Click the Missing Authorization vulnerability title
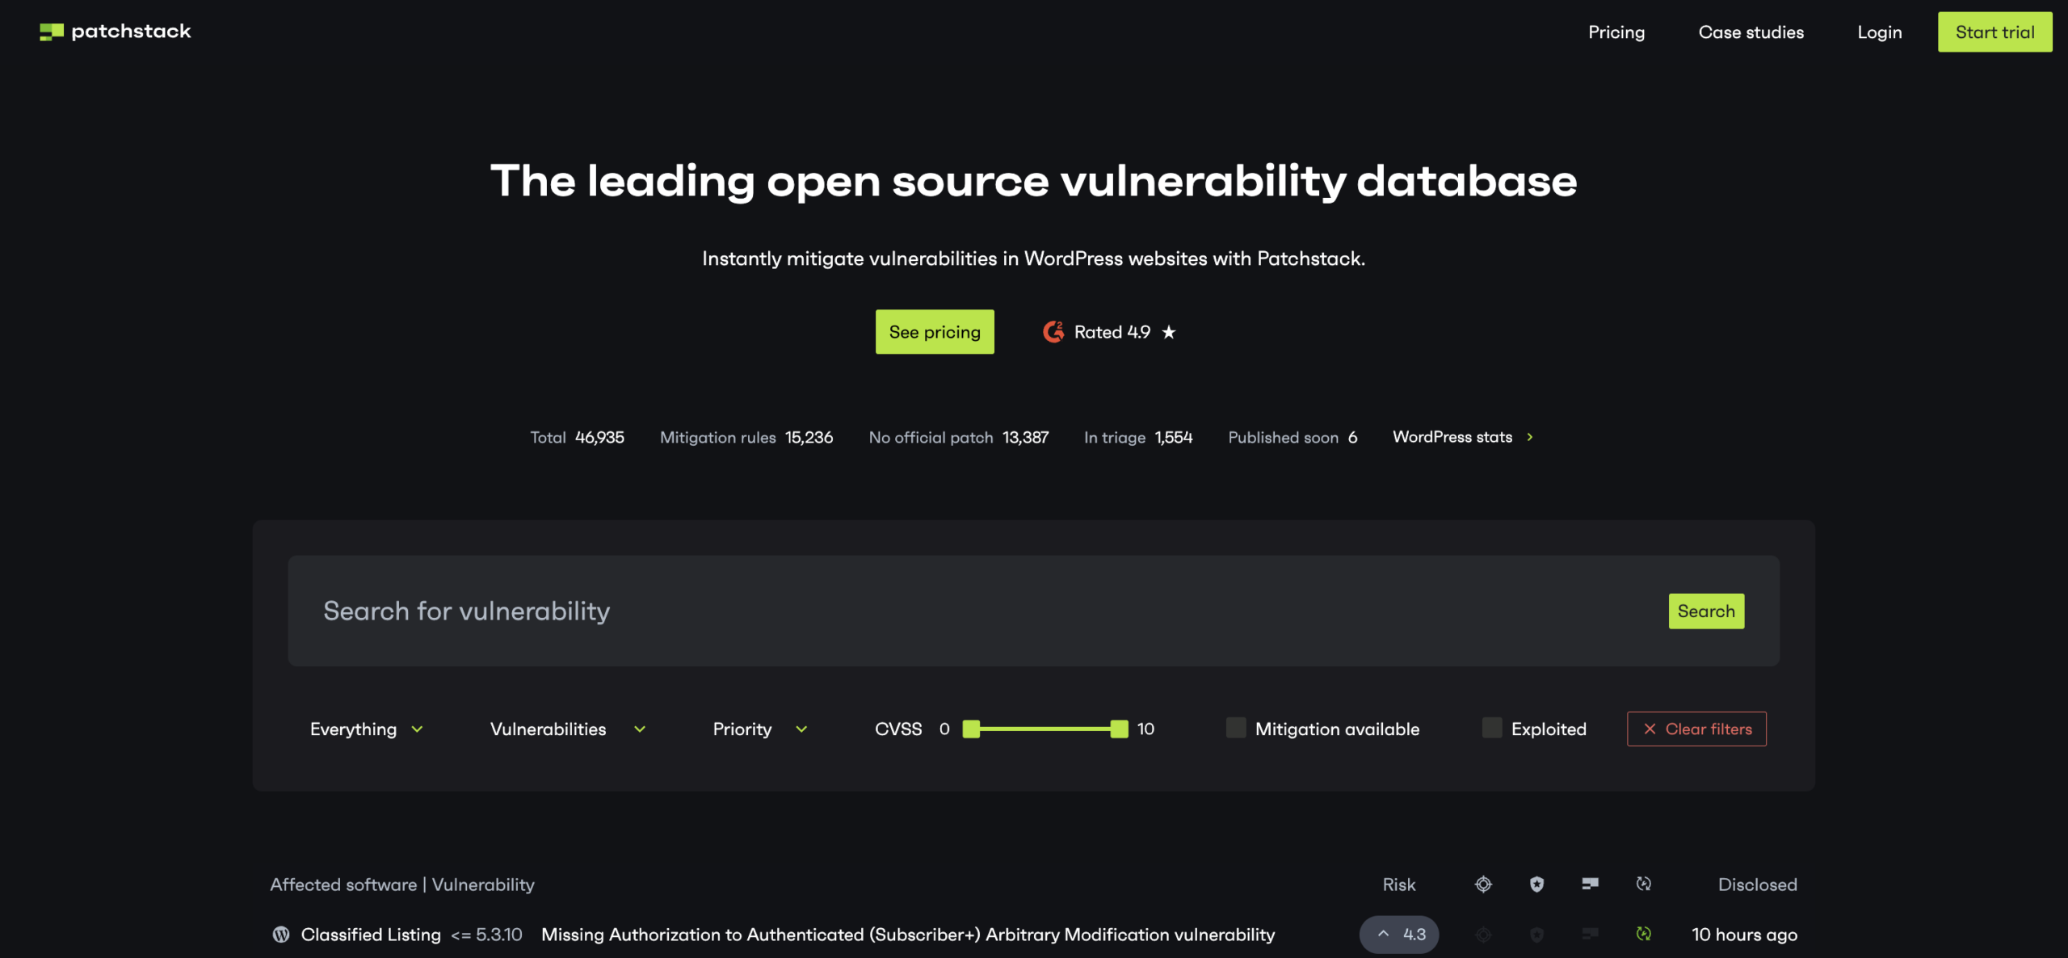Image resolution: width=2068 pixels, height=958 pixels. 908,935
